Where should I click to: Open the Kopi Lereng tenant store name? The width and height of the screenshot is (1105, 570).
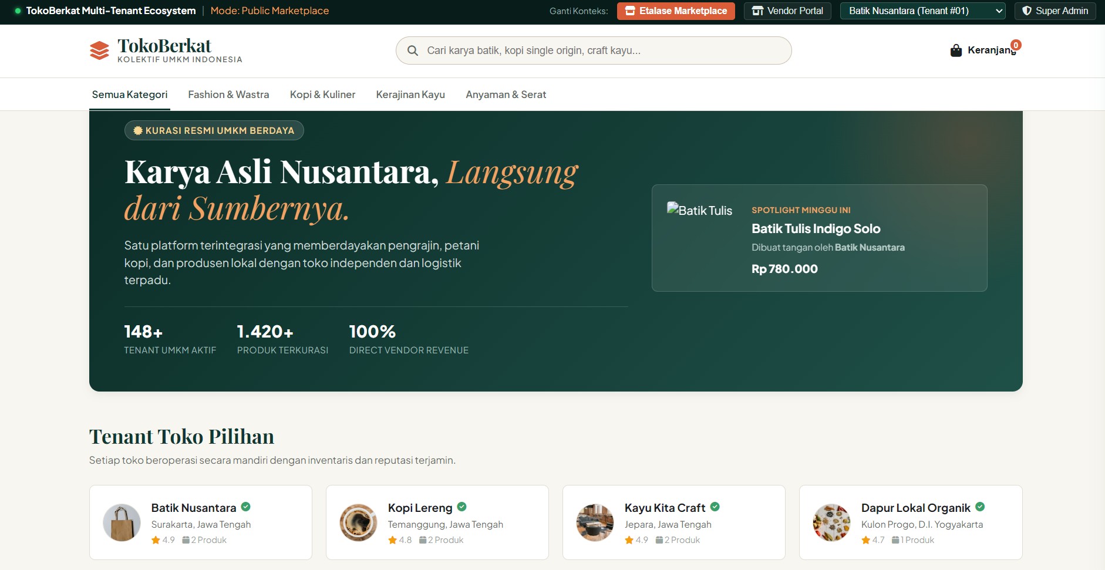[x=420, y=508]
